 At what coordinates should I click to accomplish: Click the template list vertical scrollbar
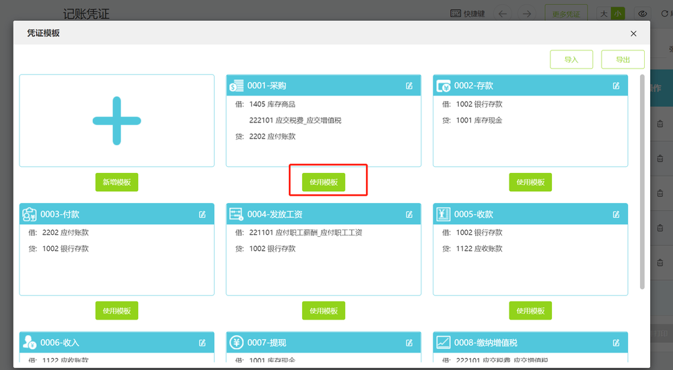coord(642,182)
